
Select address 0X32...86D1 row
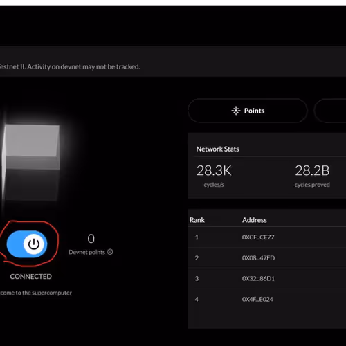click(x=267, y=278)
